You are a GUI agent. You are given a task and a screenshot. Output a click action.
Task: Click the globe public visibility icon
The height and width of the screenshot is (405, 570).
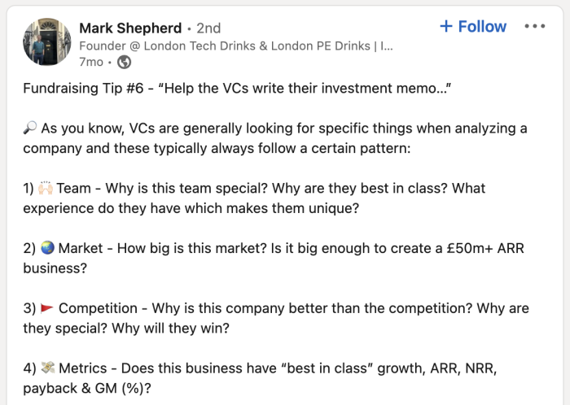124,62
